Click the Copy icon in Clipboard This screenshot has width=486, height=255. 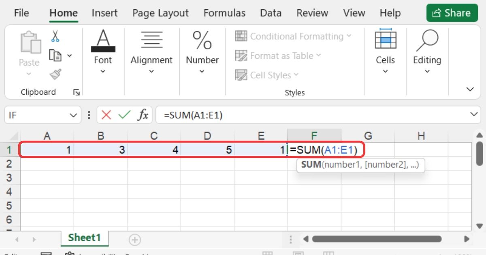55,55
